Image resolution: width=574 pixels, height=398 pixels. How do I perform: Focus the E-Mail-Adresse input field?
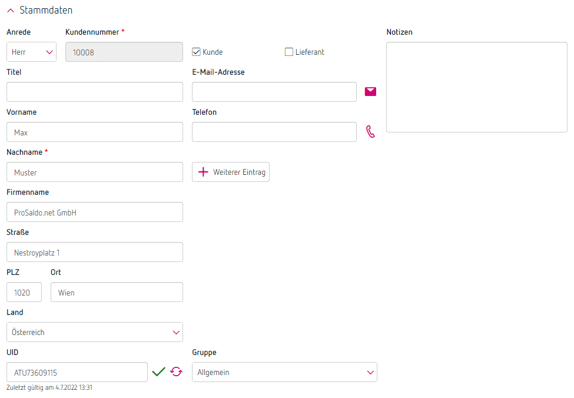pyautogui.click(x=274, y=92)
